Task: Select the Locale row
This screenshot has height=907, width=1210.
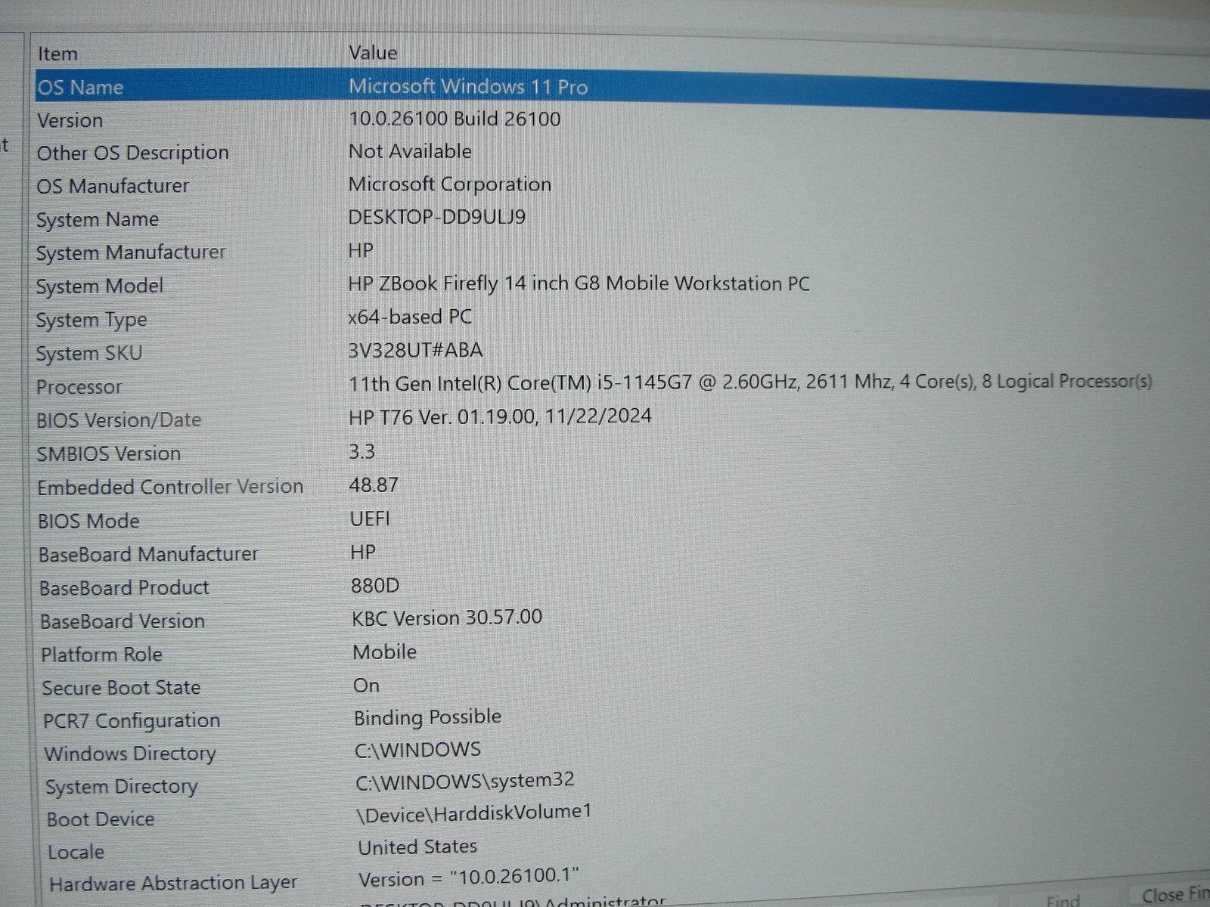Action: (x=227, y=850)
